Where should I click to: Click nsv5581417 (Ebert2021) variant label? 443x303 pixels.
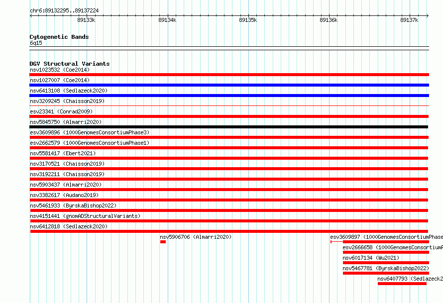tap(63, 153)
